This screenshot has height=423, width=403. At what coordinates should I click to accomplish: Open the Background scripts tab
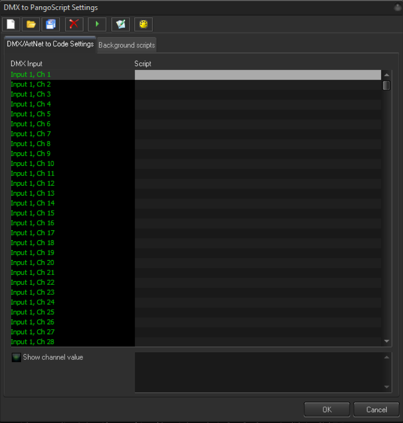[127, 46]
